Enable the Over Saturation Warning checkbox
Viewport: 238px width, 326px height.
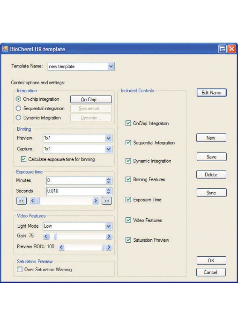pyautogui.click(x=20, y=269)
